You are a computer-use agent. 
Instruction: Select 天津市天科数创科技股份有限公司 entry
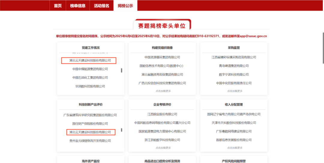pyautogui.click(x=234, y=123)
